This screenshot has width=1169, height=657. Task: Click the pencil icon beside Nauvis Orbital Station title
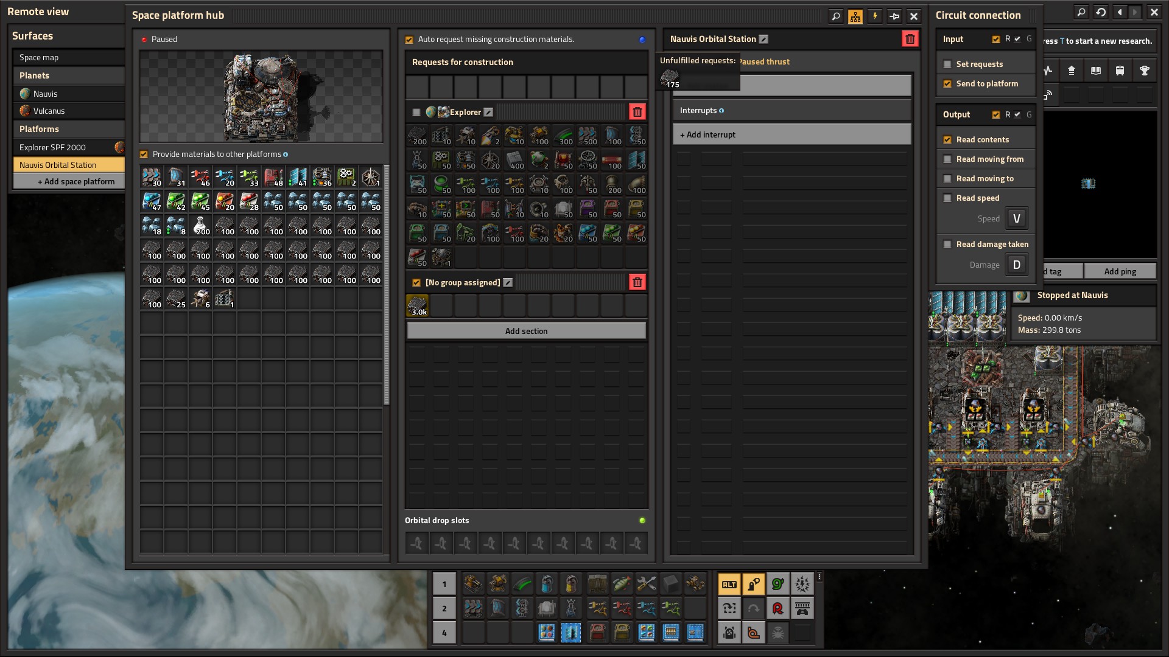tap(764, 39)
